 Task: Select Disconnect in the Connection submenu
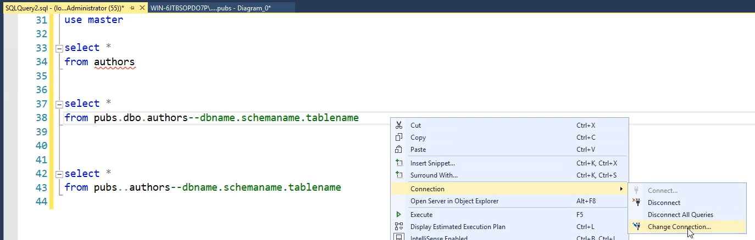[x=687, y=203]
